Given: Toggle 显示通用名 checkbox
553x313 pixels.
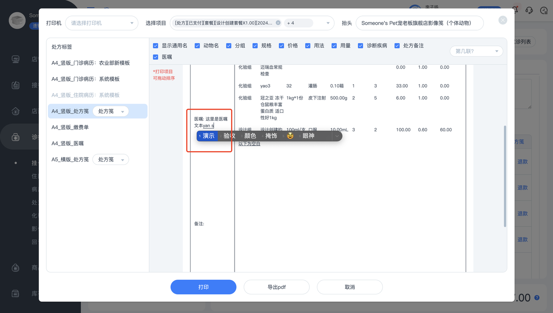Looking at the screenshot, I should 156,46.
